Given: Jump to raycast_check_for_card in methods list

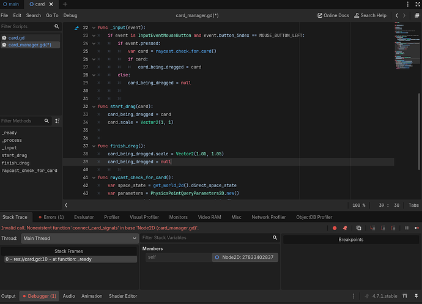Looking at the screenshot, I should [29, 171].
